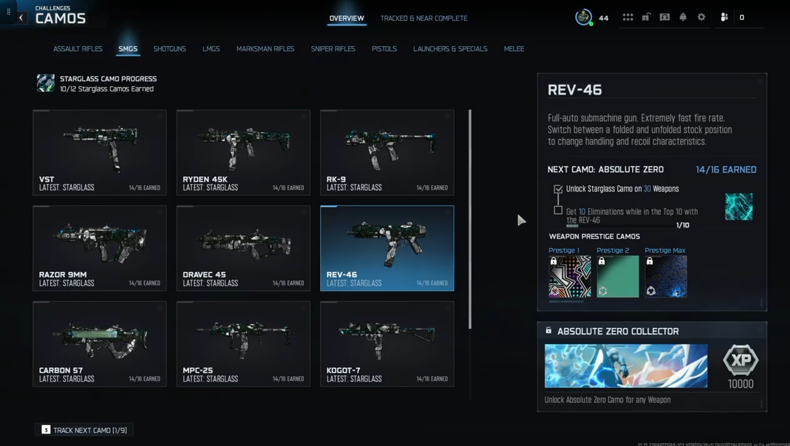Image resolution: width=790 pixels, height=446 pixels.
Task: Click the "NEXT CAMO: ABSOLUTE ZERO" heading
Action: (605, 170)
